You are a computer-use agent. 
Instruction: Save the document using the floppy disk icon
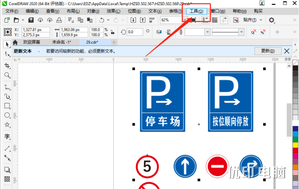pos(31,20)
